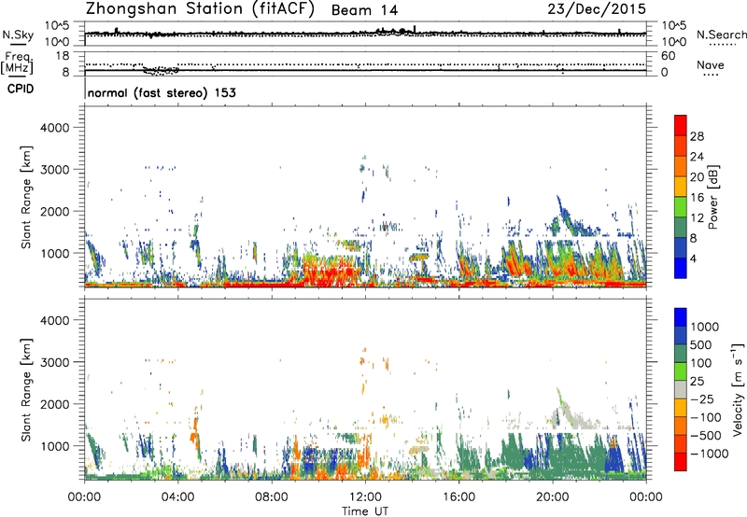The image size is (747, 517).
Task: Click the red top segment of the power colorbar
Action: tap(681, 125)
